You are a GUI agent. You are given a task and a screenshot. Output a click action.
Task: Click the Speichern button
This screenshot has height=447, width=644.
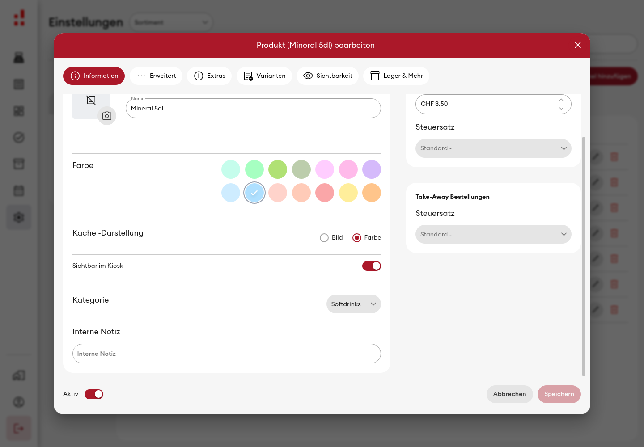tap(559, 394)
